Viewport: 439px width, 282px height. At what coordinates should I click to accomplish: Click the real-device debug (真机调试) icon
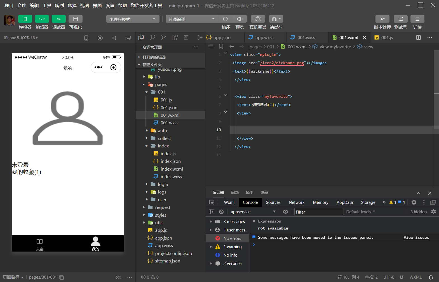click(258, 19)
